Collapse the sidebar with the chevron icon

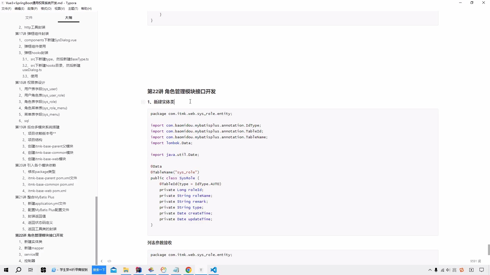pyautogui.click(x=102, y=261)
